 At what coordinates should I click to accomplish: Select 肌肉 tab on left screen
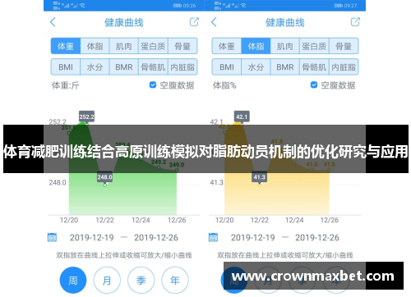click(x=124, y=46)
